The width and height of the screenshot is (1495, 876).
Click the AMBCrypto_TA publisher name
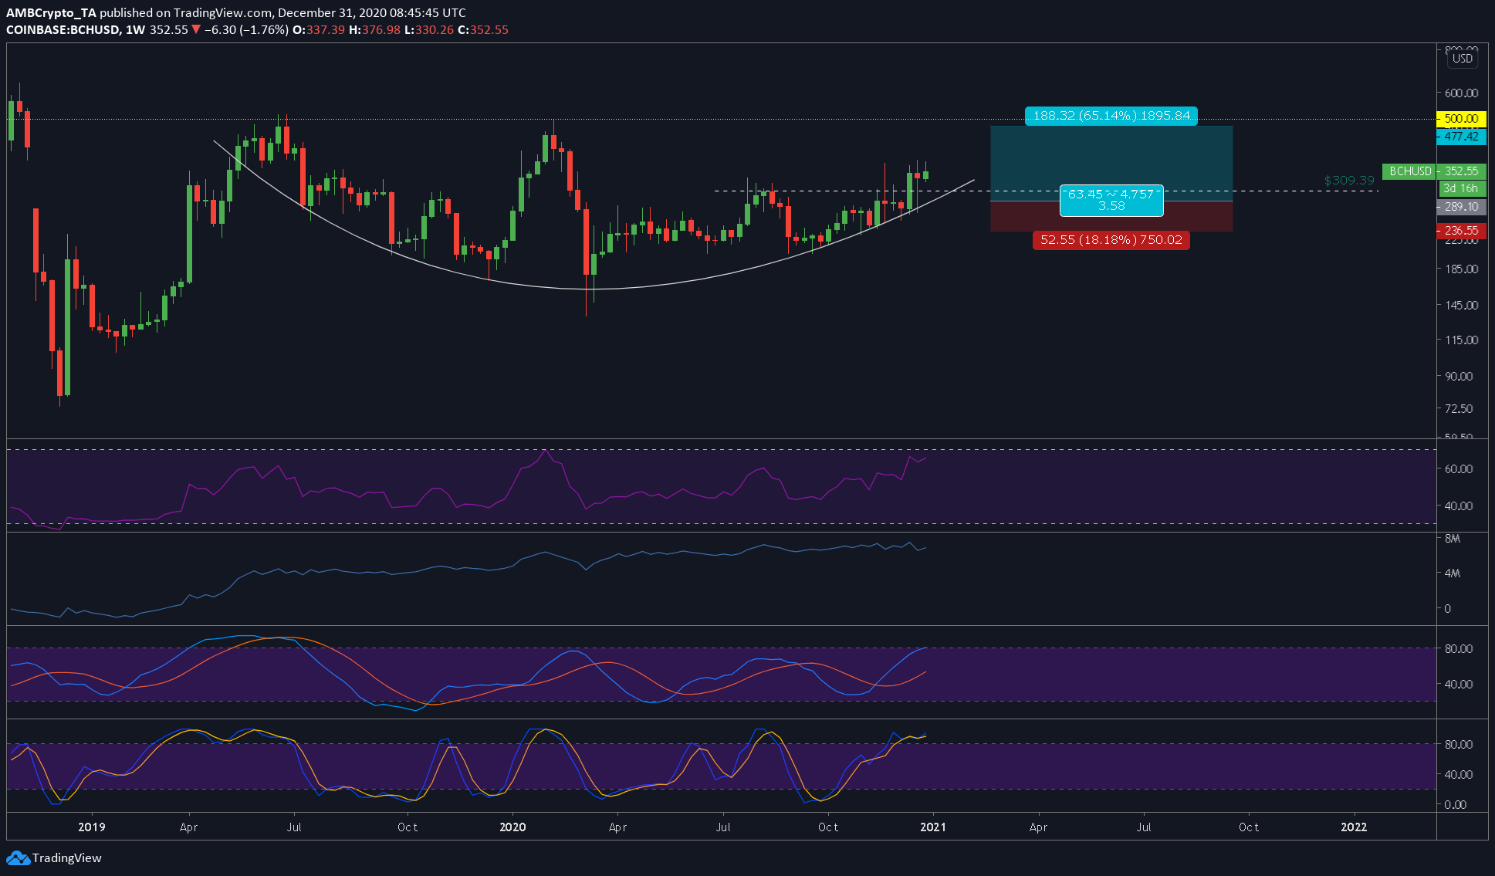tap(51, 13)
